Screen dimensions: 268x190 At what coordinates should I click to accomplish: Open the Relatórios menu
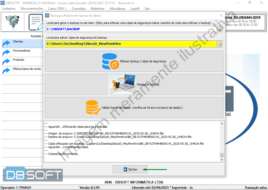click(97, 8)
